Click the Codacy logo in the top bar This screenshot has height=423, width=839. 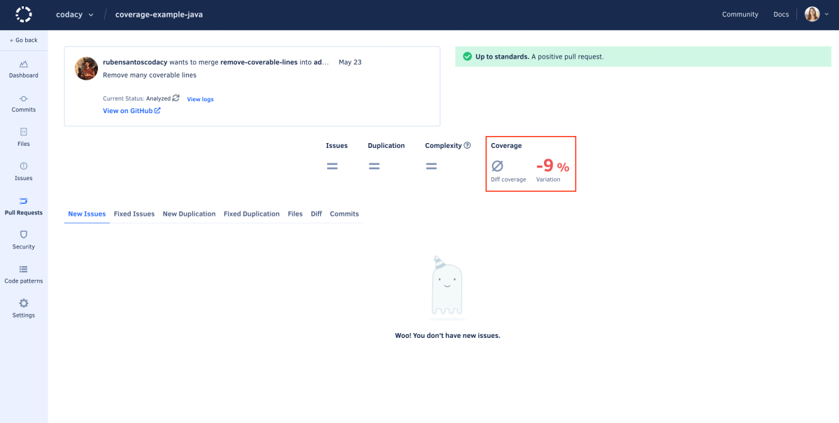23,14
